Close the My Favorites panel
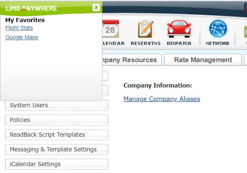This screenshot has height=173, width=247. pos(96,7)
